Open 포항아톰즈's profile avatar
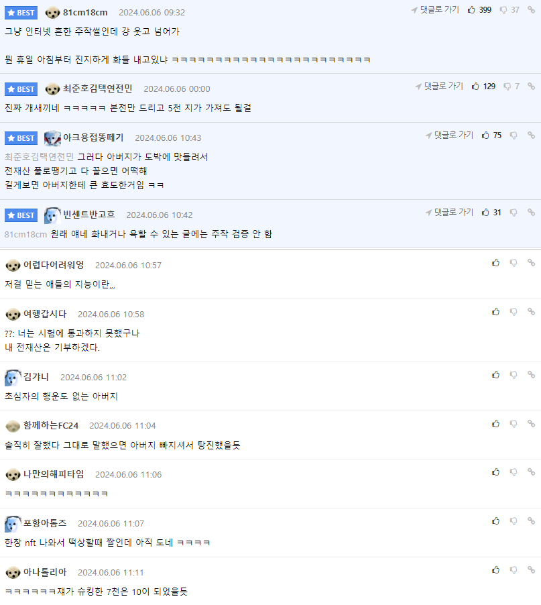The height and width of the screenshot is (605, 541). point(13,524)
